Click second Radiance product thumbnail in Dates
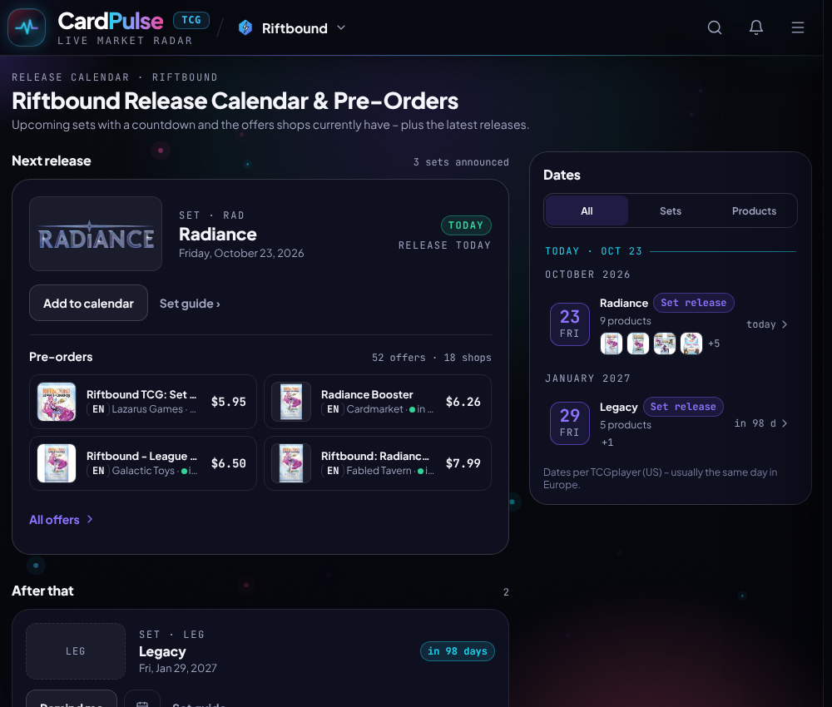The width and height of the screenshot is (832, 707). click(638, 344)
